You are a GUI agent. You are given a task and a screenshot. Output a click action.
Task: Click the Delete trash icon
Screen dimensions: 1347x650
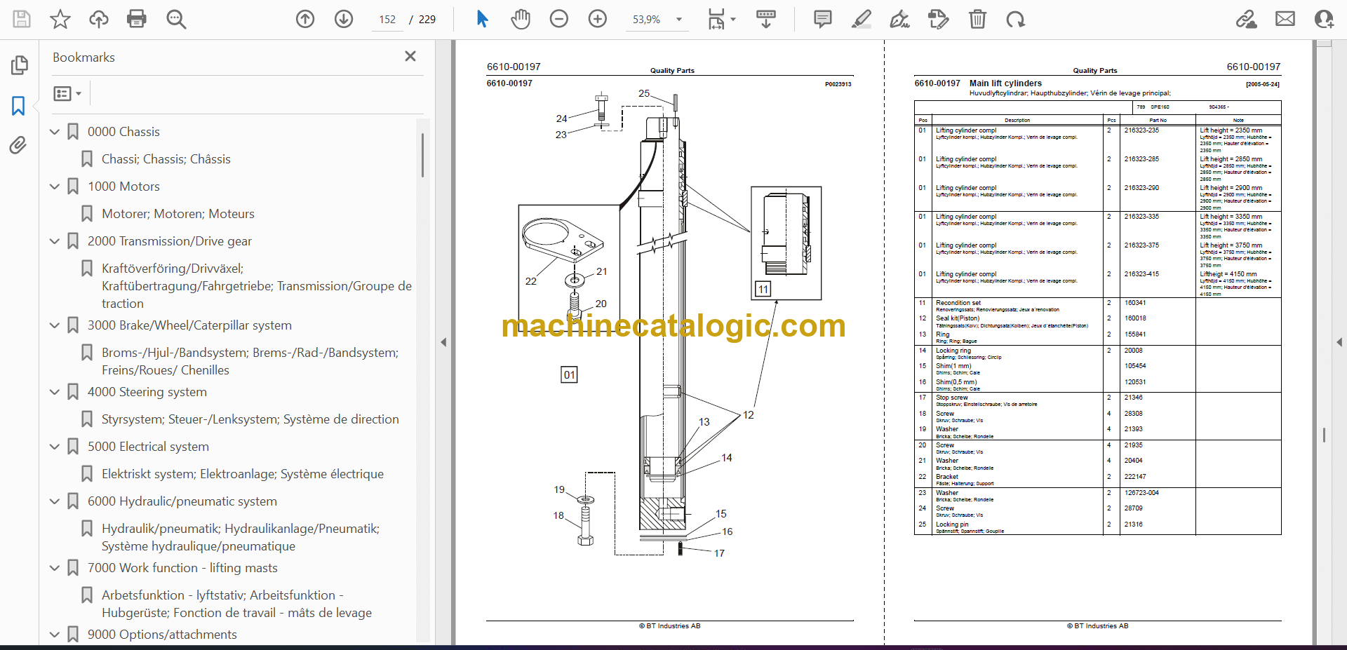coord(977,19)
